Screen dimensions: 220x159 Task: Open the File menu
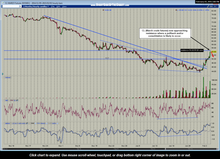click(53, 7)
